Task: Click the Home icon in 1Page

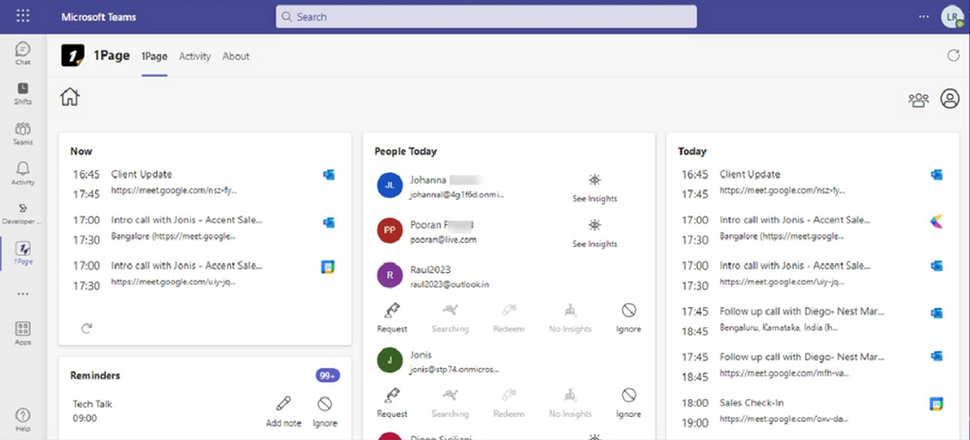Action: click(70, 97)
